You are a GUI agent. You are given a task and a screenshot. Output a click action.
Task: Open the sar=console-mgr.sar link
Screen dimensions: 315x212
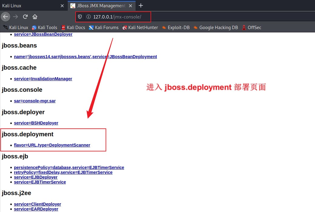(x=35, y=101)
